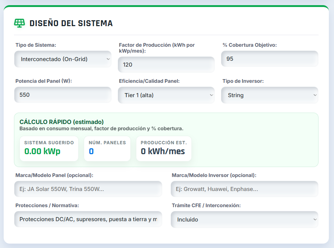Click the Núm. Paneles result card
The height and width of the screenshot is (248, 334).
tap(107, 149)
